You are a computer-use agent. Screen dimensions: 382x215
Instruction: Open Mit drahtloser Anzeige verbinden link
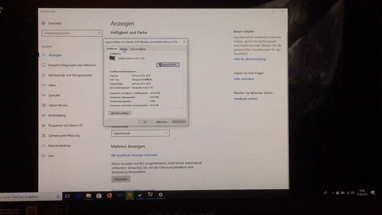(134, 155)
